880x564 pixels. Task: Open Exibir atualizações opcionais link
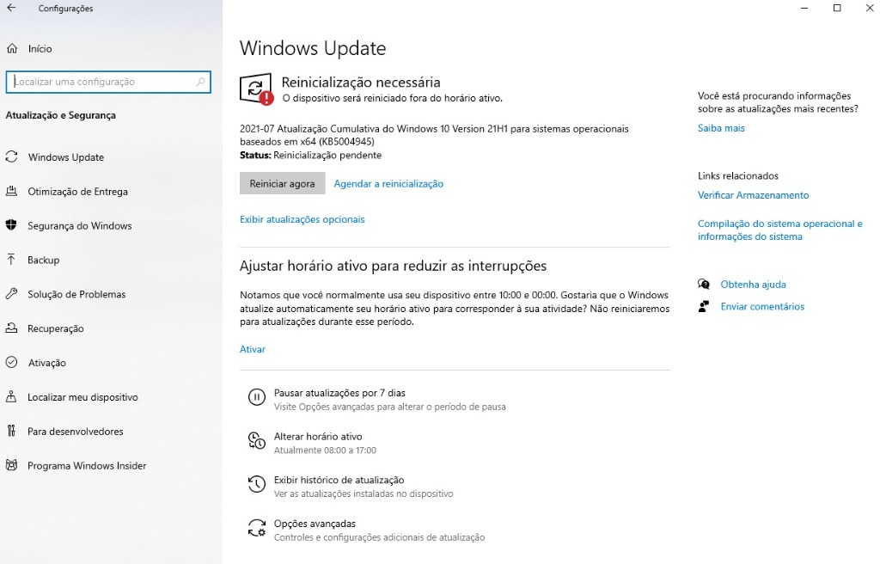pyautogui.click(x=302, y=219)
